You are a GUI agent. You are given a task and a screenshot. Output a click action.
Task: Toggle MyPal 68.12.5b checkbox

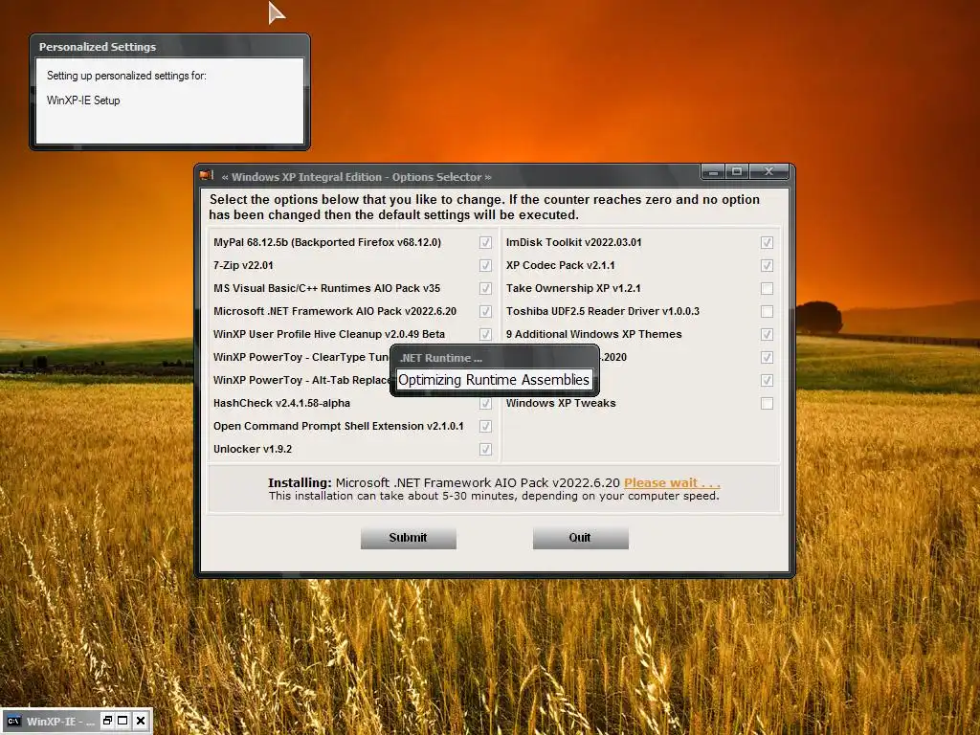point(485,242)
